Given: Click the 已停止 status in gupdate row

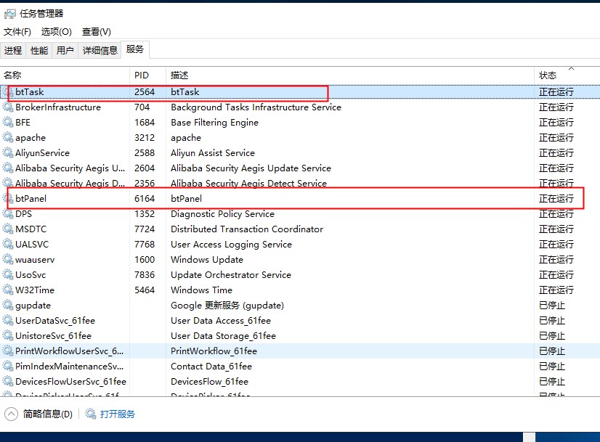Looking at the screenshot, I should point(552,306).
